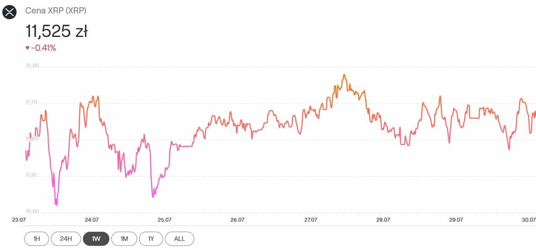Viewport: 536px width, 249px height.
Task: Click the XRP coin logo icon
Action: (10, 12)
